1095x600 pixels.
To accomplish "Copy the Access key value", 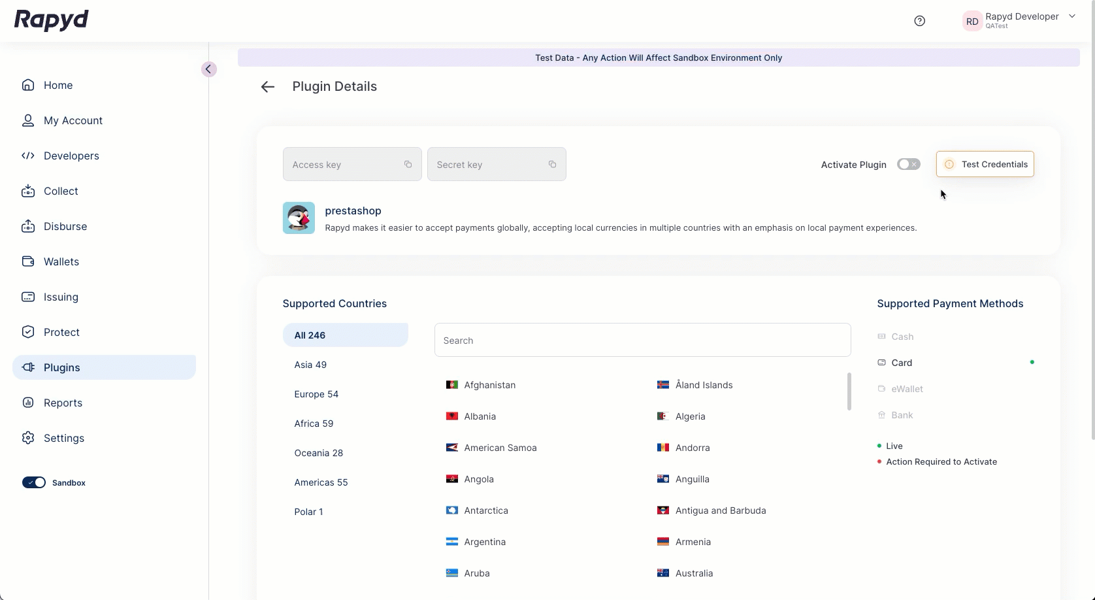I will [408, 164].
